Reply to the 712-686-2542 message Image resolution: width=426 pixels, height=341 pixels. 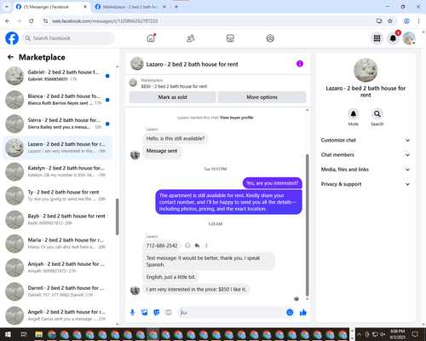[197, 246]
